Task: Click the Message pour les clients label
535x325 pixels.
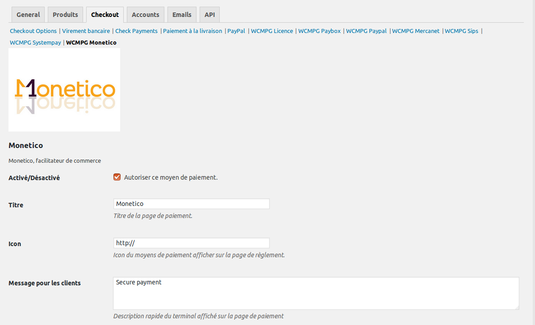Action: (x=45, y=283)
